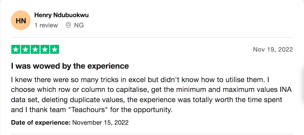Click the "1 review" count text

pos(46,25)
